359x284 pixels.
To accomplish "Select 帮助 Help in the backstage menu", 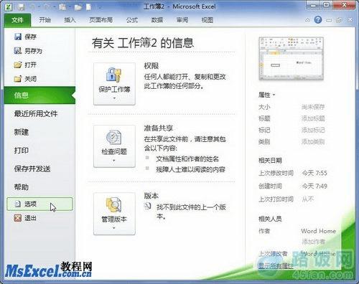I will 22,187.
